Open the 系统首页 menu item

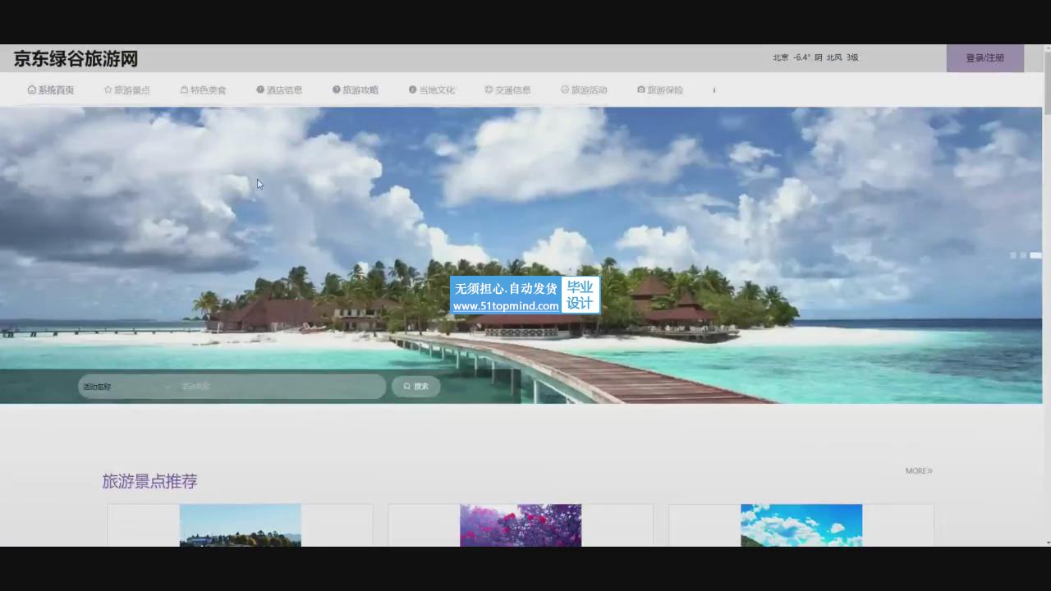click(51, 90)
